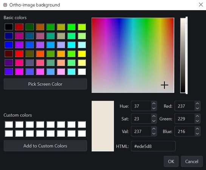Select the black basic color swatch
The height and width of the screenshot is (170, 206).
coord(9,27)
